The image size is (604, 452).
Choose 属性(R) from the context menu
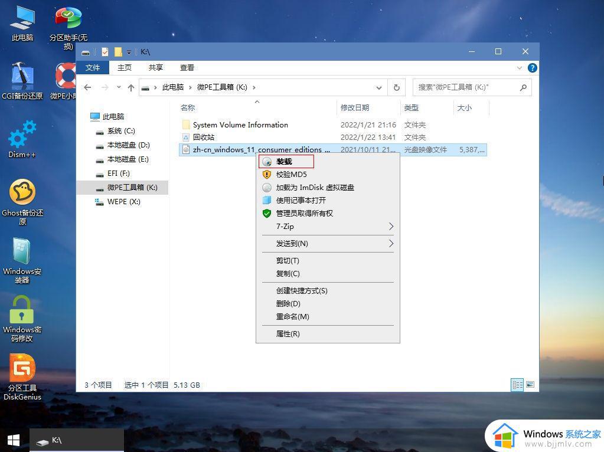pyautogui.click(x=328, y=334)
